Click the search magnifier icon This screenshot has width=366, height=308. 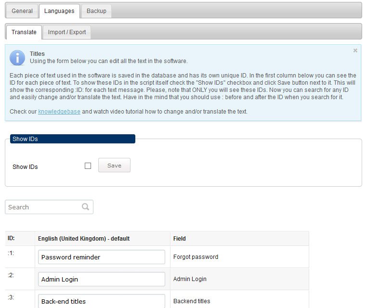tap(85, 207)
